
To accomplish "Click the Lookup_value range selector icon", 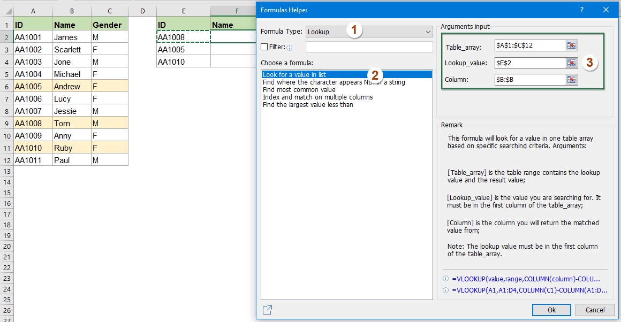I will tap(572, 63).
